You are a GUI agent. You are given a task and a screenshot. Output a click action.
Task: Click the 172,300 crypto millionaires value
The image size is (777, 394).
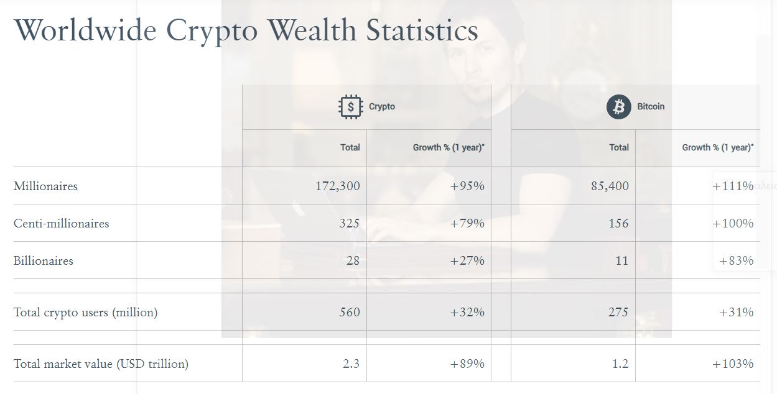tap(337, 186)
